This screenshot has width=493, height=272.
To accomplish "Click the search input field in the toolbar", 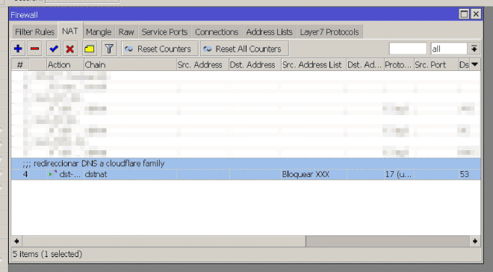I will click(x=408, y=49).
